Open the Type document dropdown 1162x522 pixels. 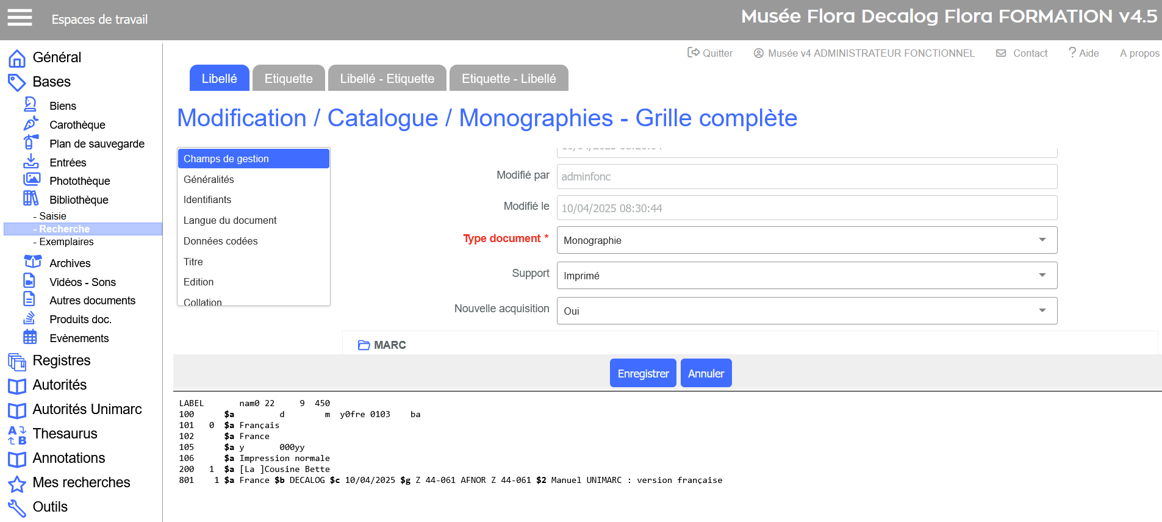click(x=806, y=240)
